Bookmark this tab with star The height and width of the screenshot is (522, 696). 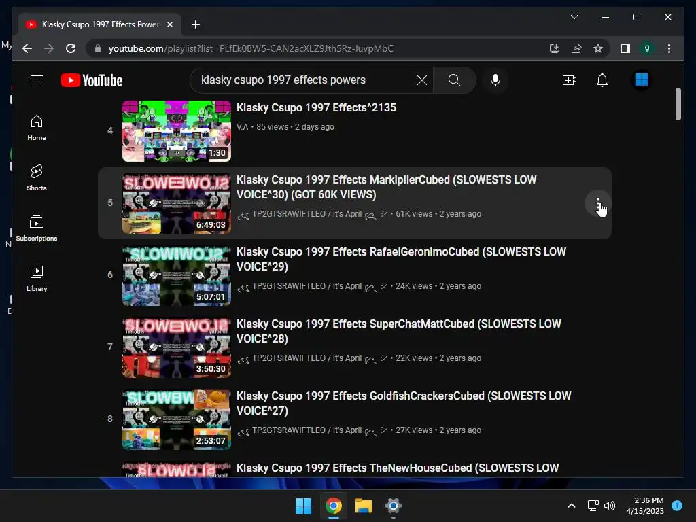point(598,48)
